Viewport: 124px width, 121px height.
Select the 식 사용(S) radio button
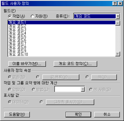coord(91,90)
